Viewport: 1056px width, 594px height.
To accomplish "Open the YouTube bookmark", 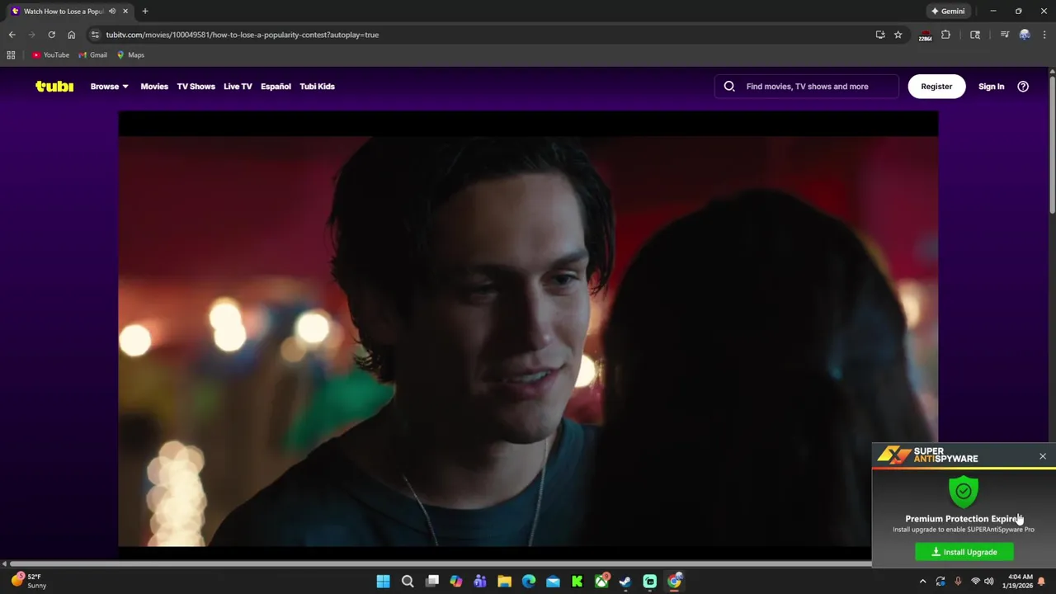I will [x=50, y=54].
